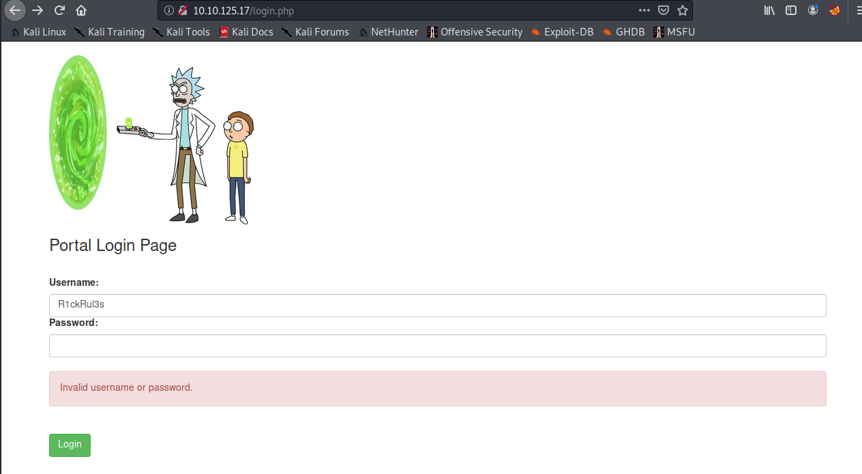The height and width of the screenshot is (474, 862).
Task: Open the Offensive Security bookmark
Action: tap(475, 32)
